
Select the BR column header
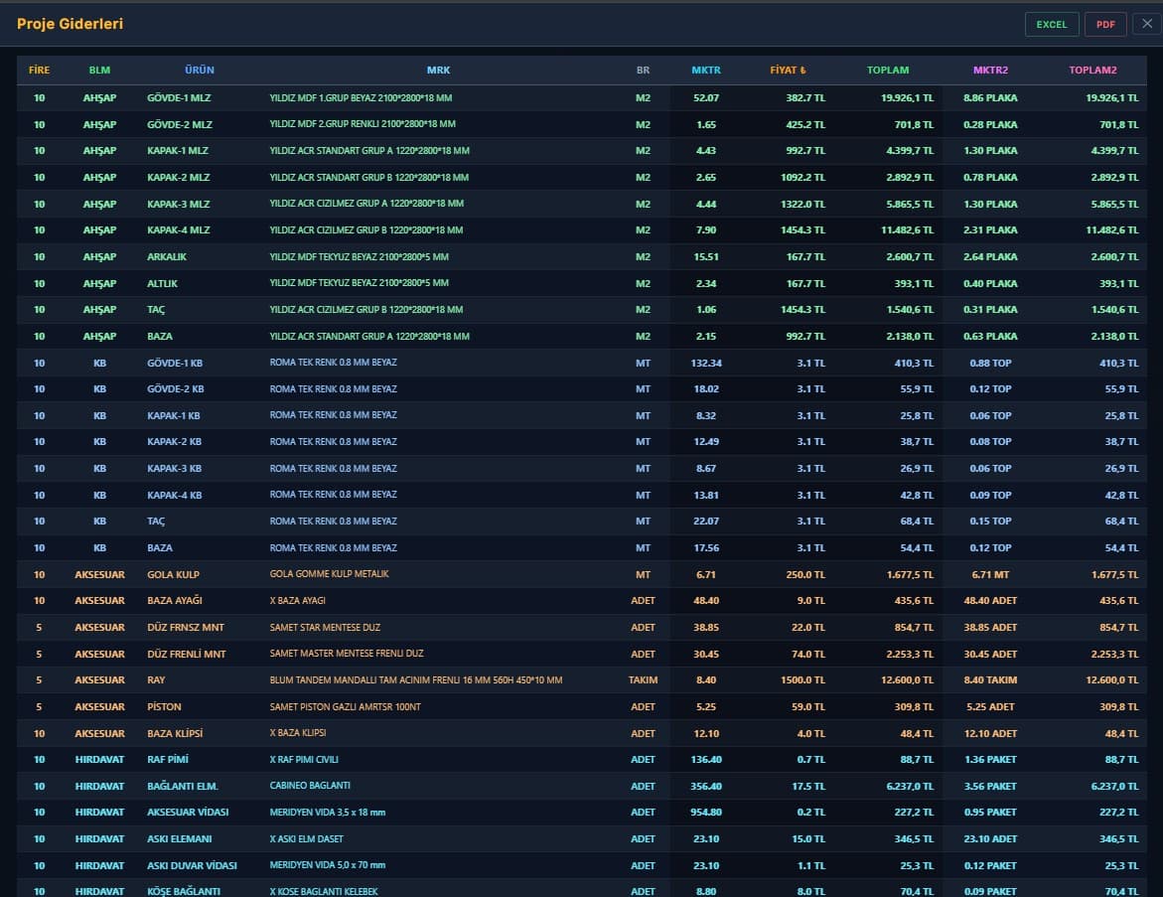[x=643, y=71]
